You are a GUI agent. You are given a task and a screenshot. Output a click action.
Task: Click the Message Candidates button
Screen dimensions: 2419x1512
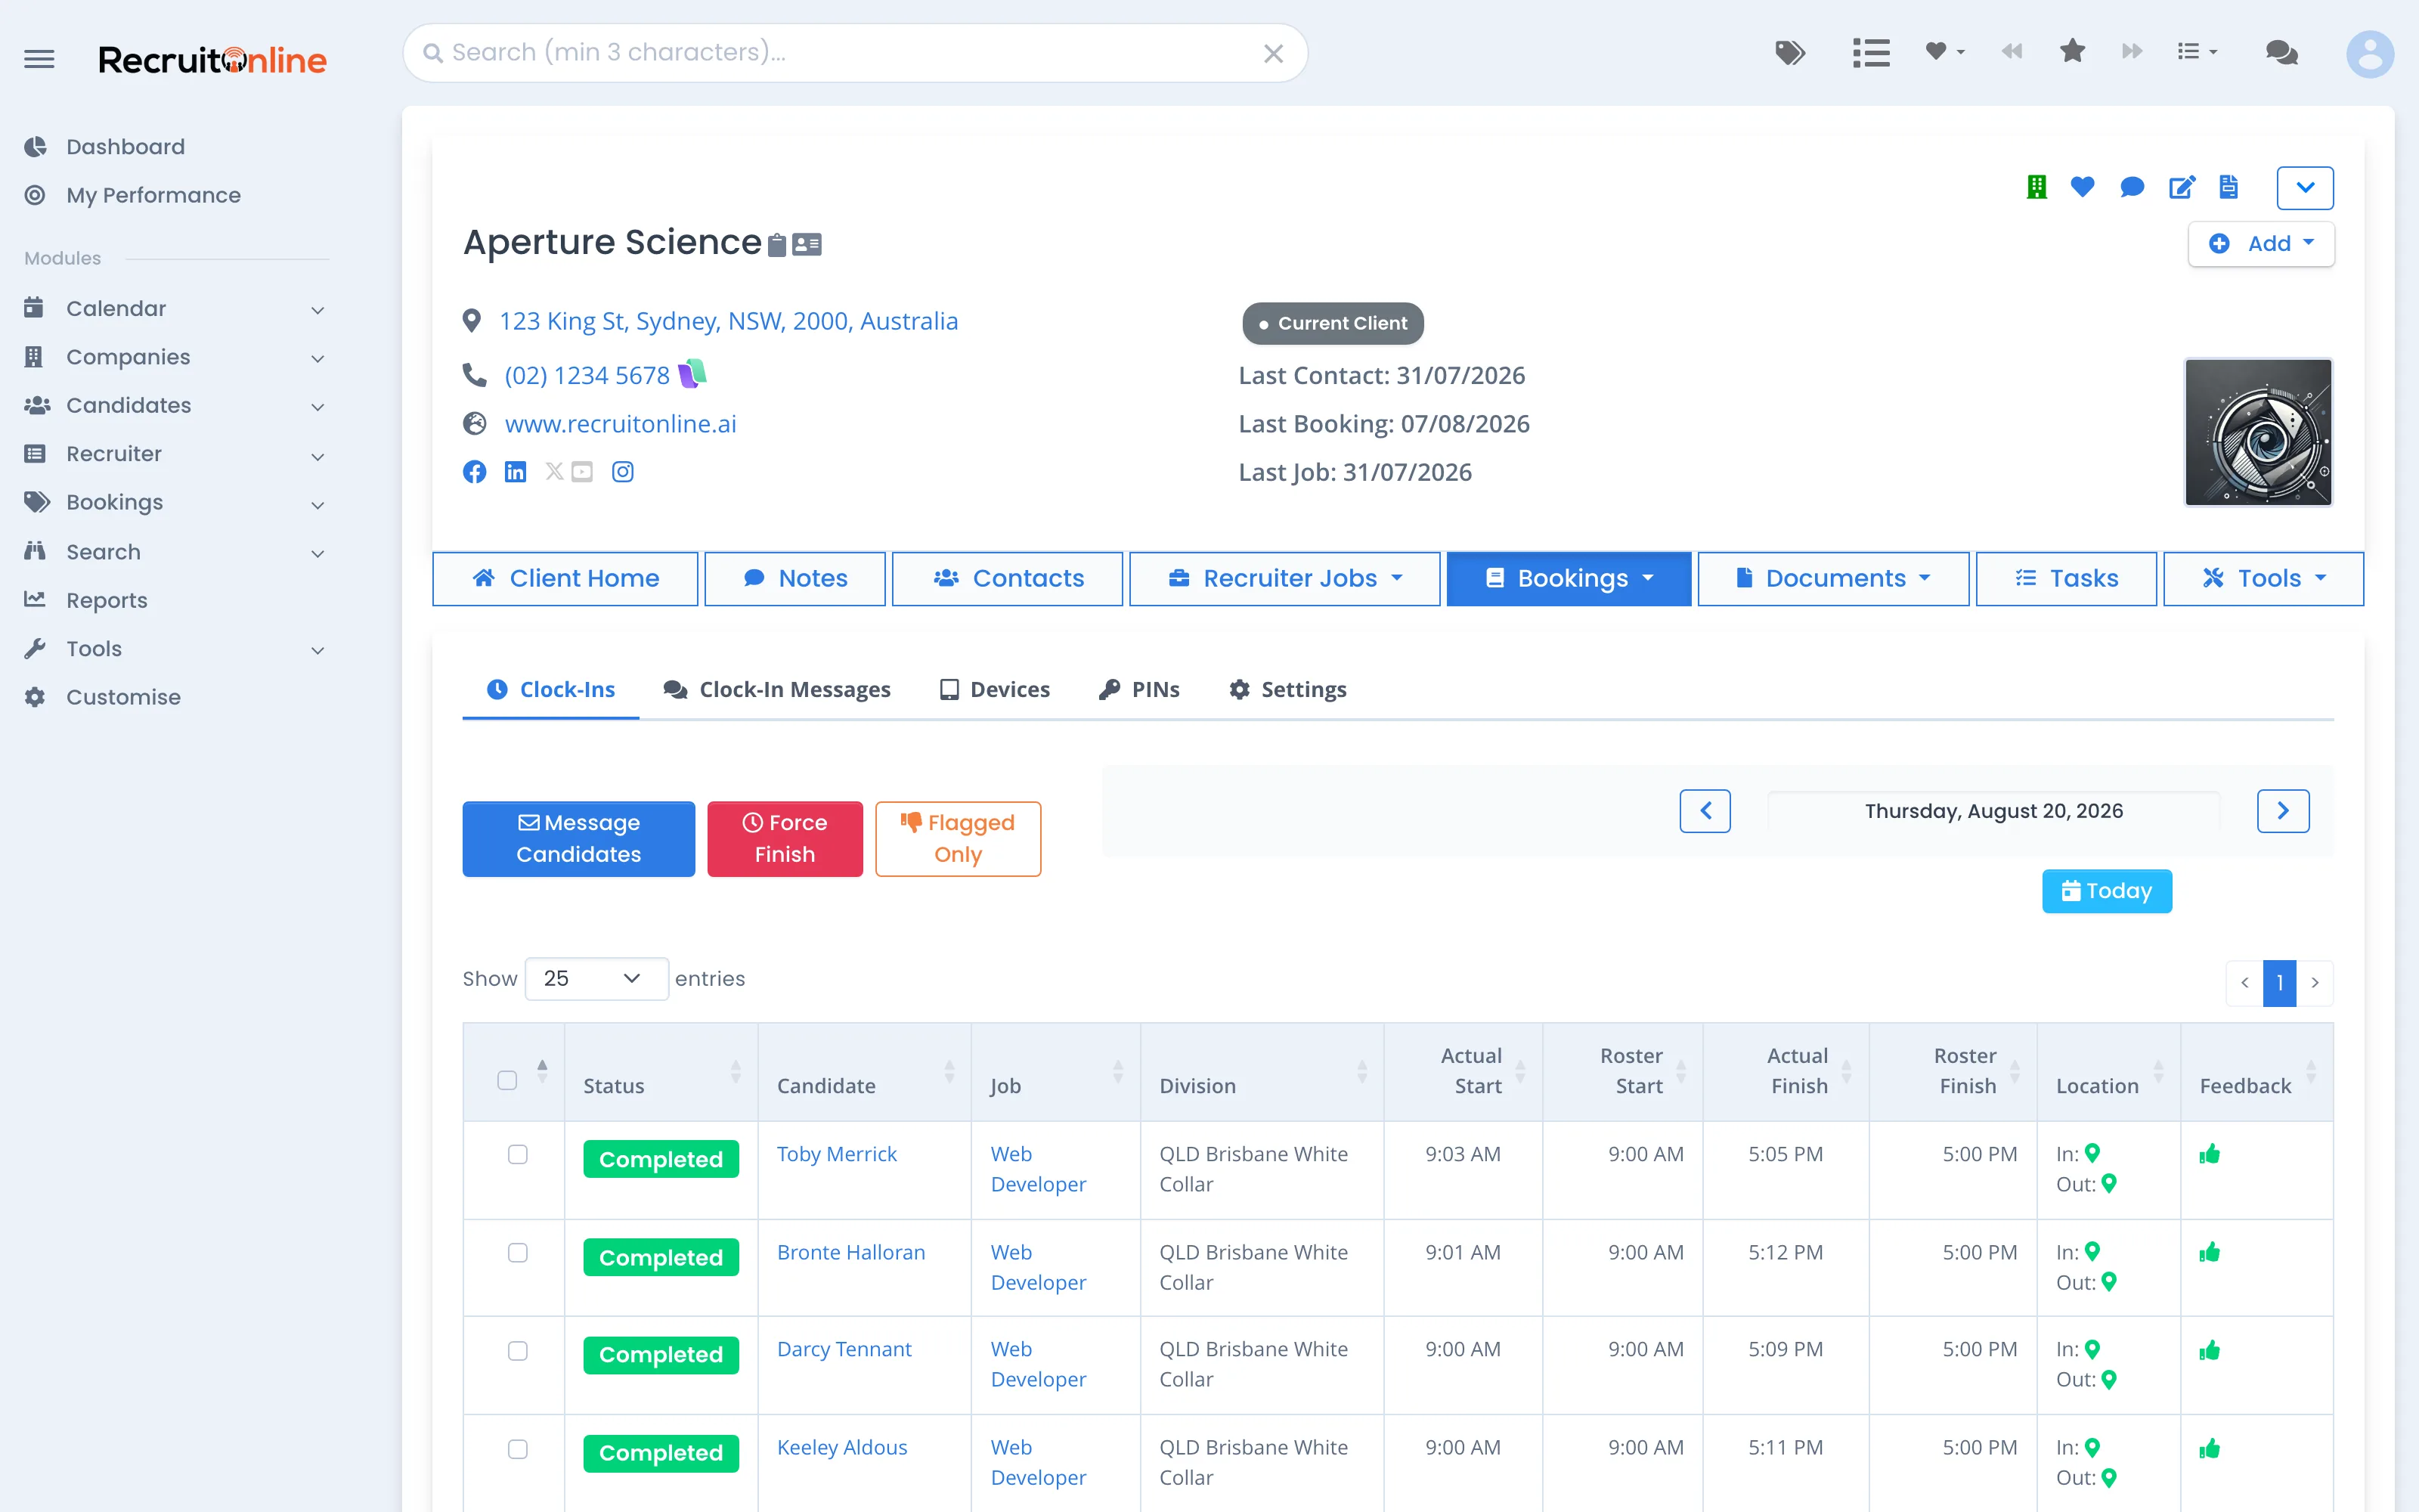point(579,839)
